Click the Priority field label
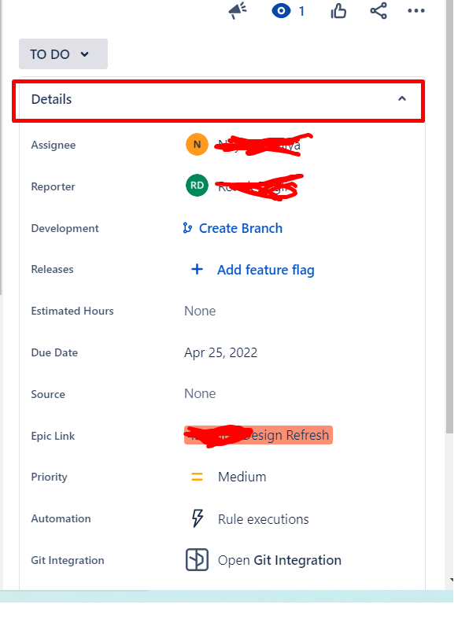Screen dimensions: 469x623 click(x=50, y=477)
